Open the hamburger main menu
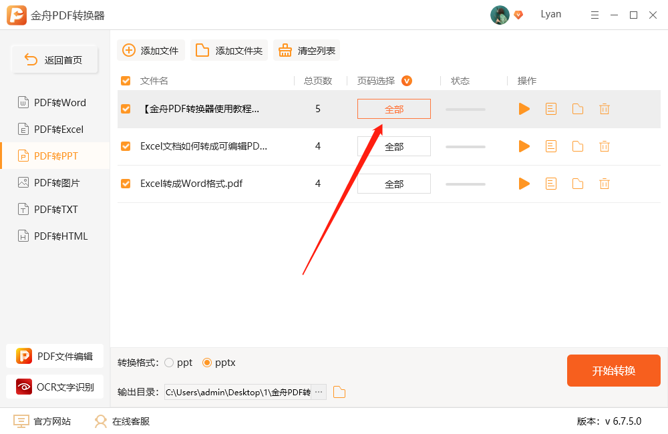The width and height of the screenshot is (668, 434). [595, 15]
